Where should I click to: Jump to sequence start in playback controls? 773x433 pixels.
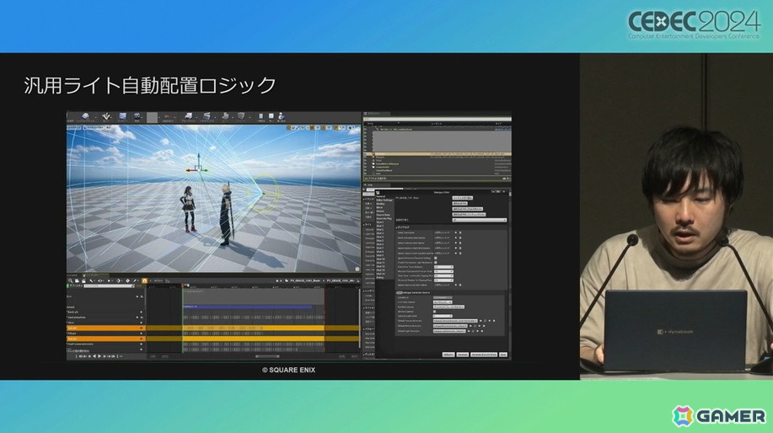point(81,356)
